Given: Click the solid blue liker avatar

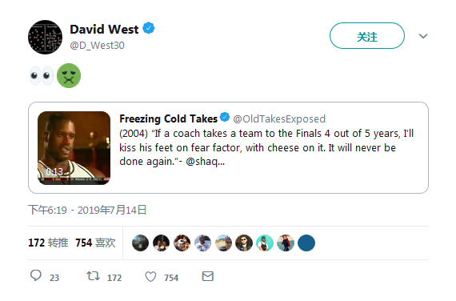Looking at the screenshot, I should pyautogui.click(x=306, y=243).
